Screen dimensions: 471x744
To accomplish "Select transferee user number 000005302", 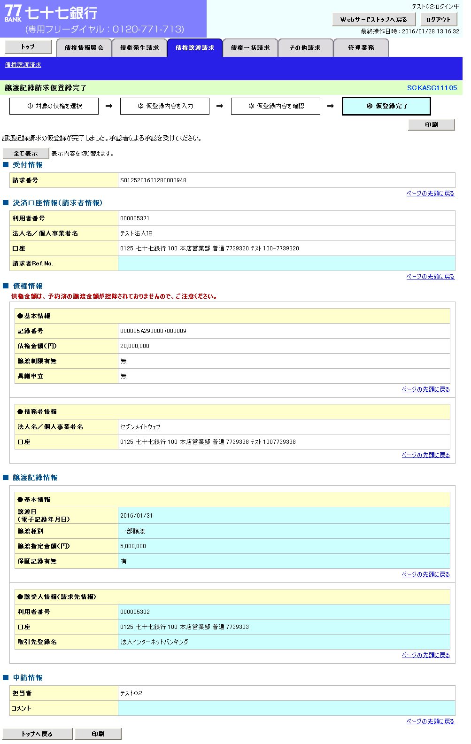I will click(135, 612).
